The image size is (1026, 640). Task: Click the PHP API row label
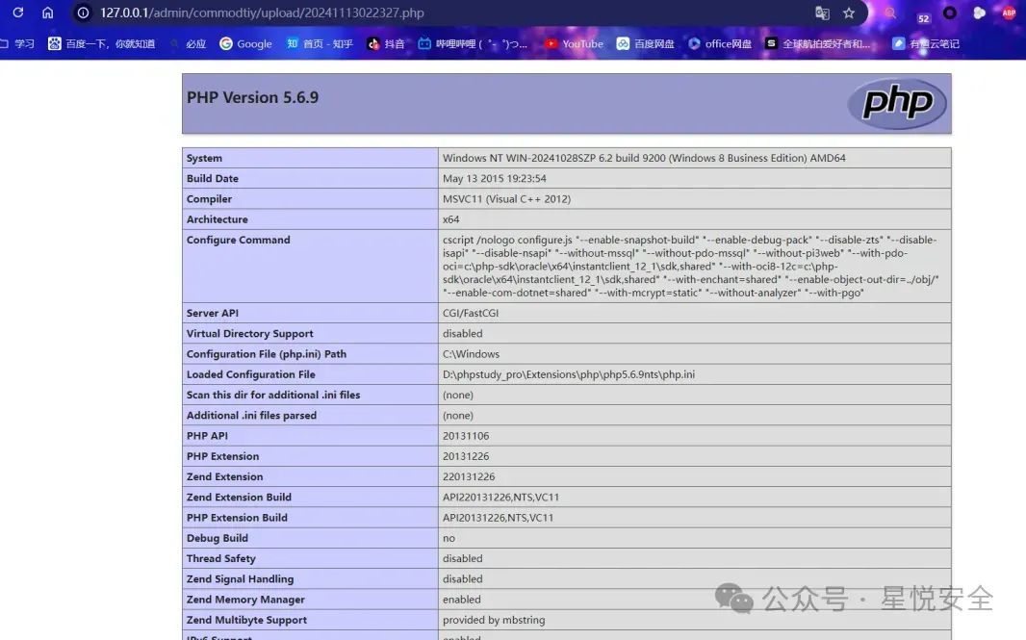point(208,436)
